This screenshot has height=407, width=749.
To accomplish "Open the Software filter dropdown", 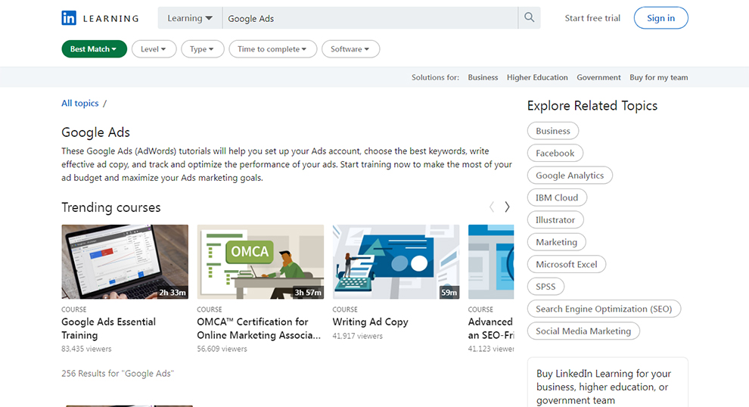I will click(x=350, y=48).
